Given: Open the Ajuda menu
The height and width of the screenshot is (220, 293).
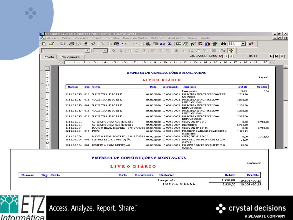Looking at the screenshot, I should pyautogui.click(x=205, y=38).
